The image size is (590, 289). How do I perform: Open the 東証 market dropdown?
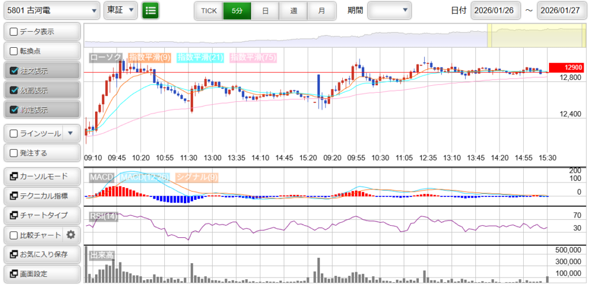[120, 10]
